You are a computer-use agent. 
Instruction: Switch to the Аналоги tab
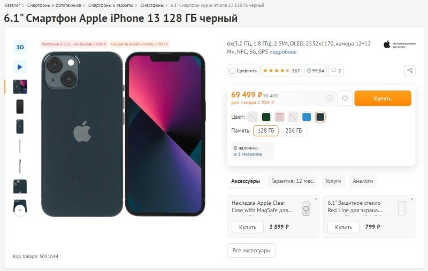pos(363,181)
